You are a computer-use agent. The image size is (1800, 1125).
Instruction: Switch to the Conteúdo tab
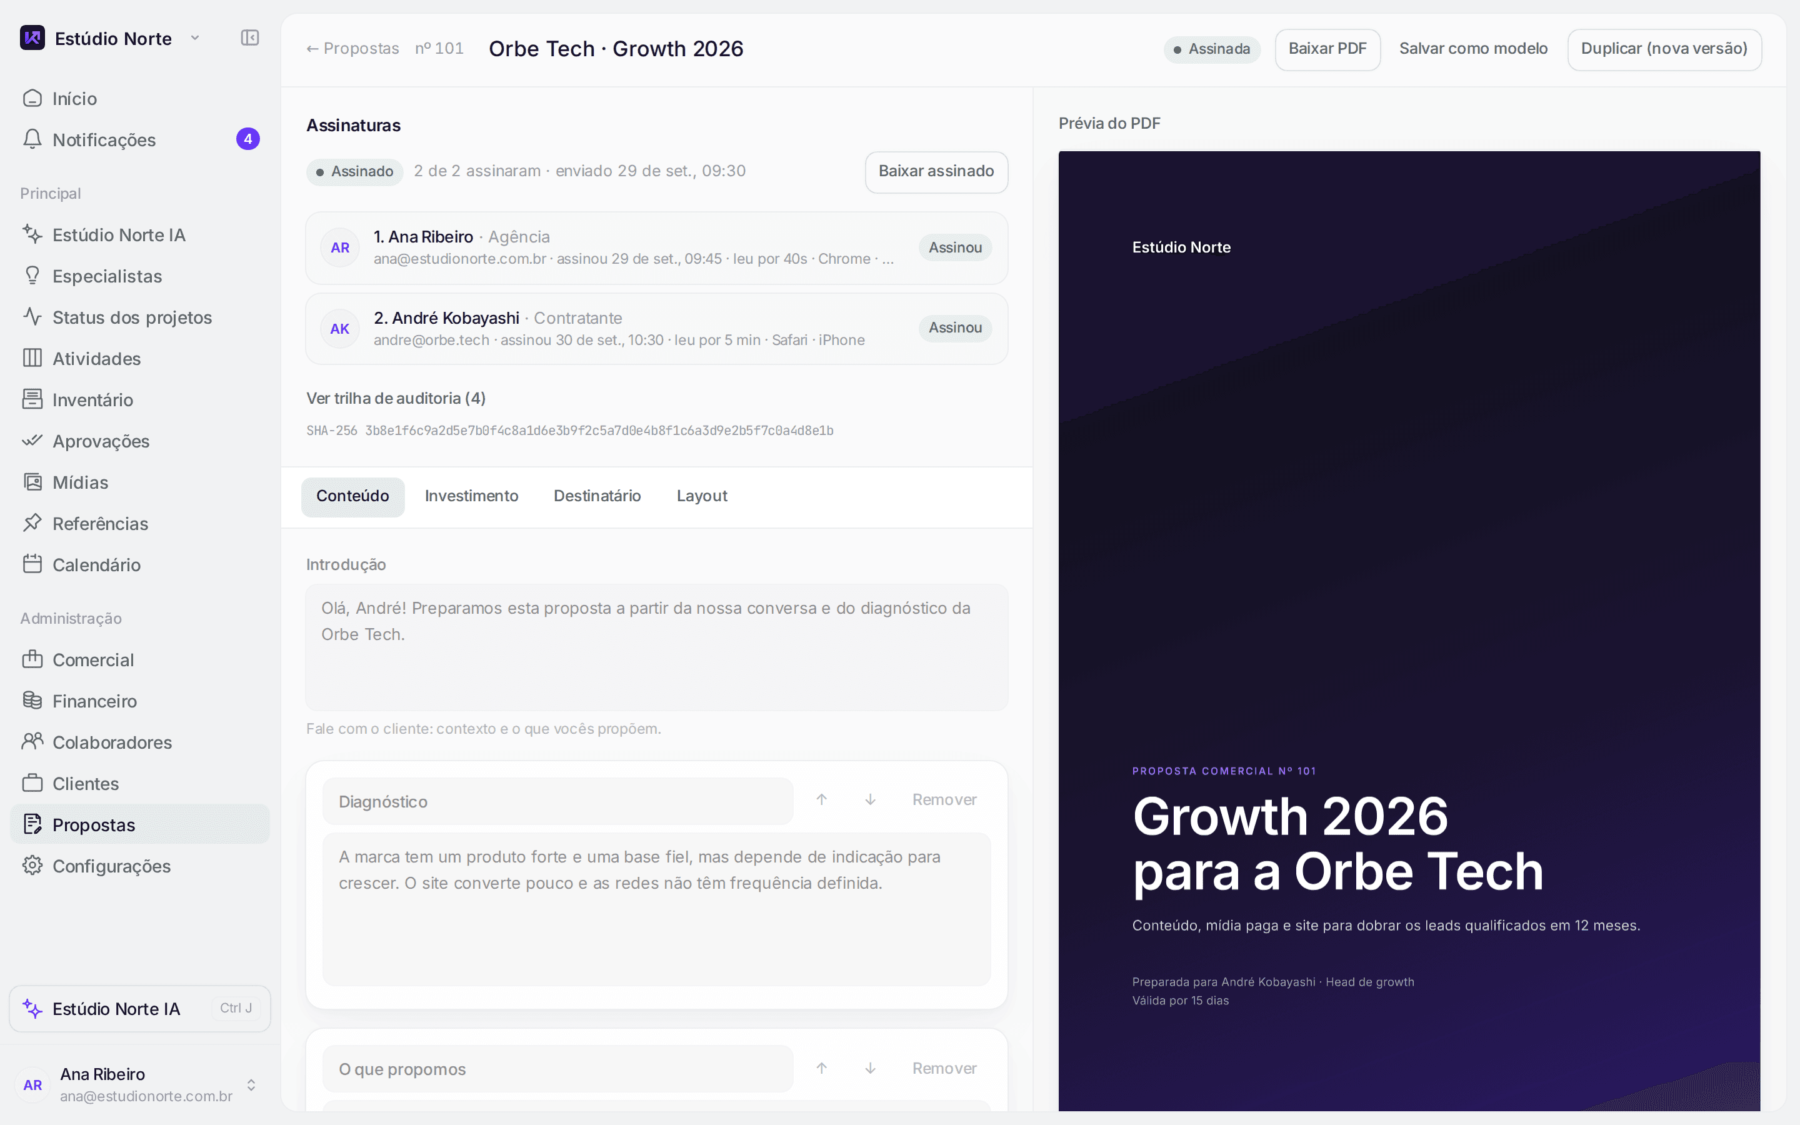click(352, 496)
